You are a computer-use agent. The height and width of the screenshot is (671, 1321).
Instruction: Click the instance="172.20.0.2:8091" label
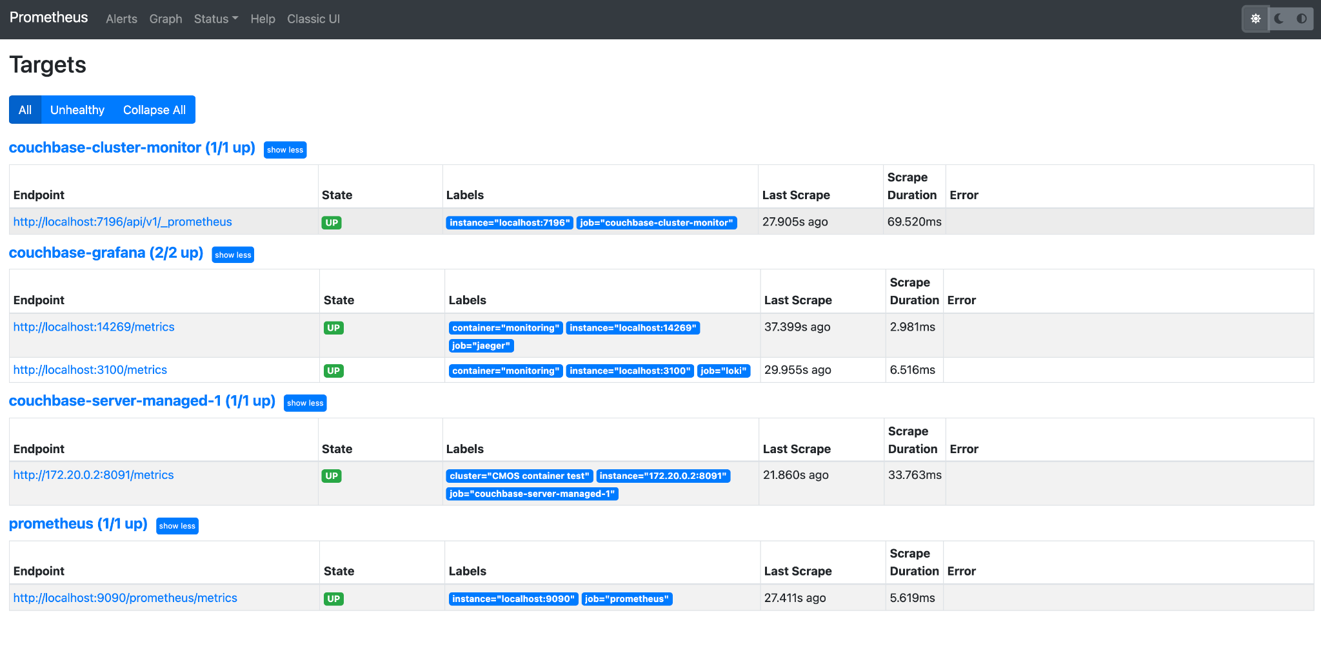[663, 476]
